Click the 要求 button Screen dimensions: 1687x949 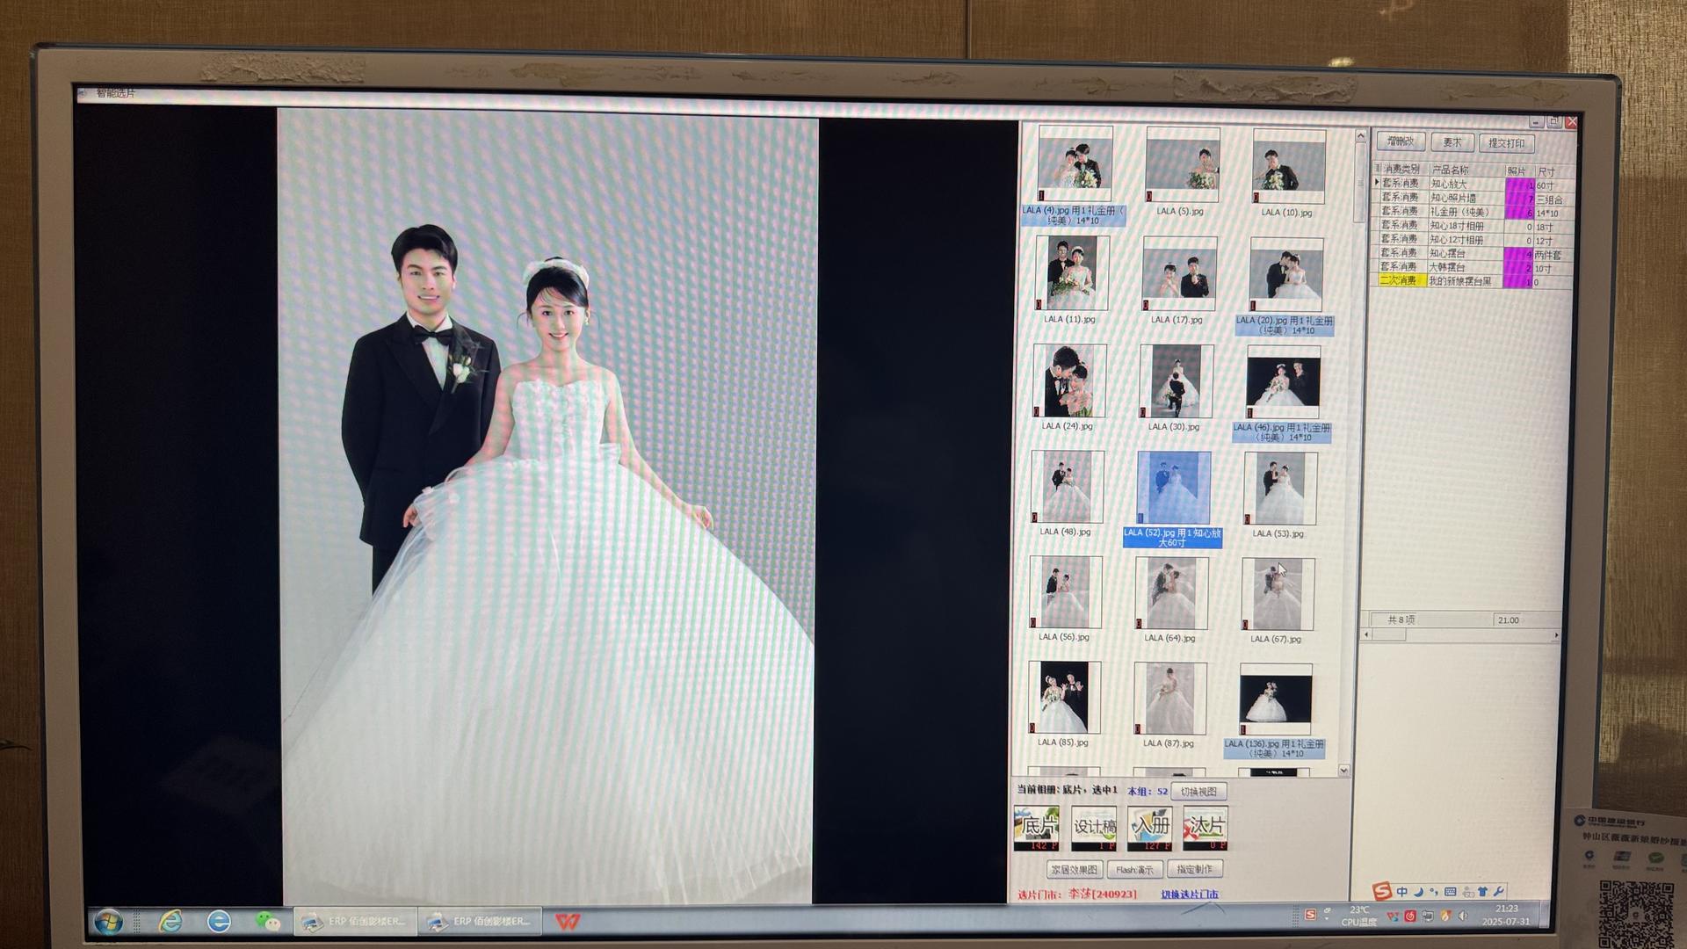click(x=1452, y=142)
